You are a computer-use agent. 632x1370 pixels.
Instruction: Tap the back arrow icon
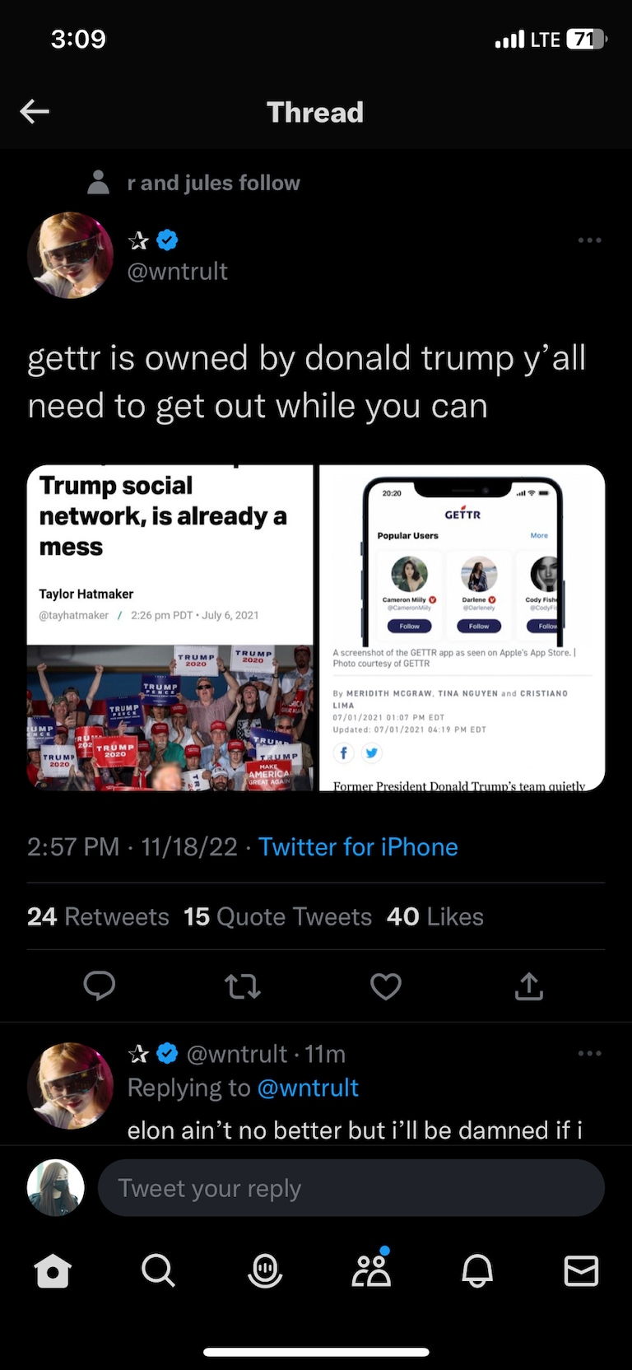tap(35, 111)
